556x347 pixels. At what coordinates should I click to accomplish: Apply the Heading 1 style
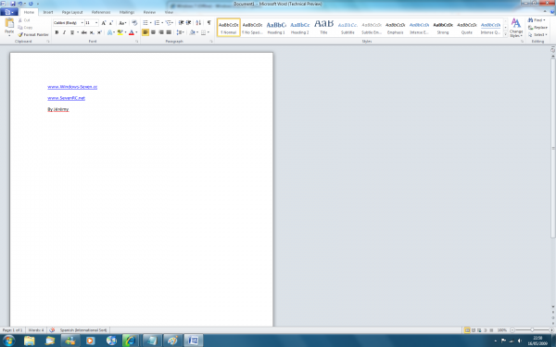(276, 28)
